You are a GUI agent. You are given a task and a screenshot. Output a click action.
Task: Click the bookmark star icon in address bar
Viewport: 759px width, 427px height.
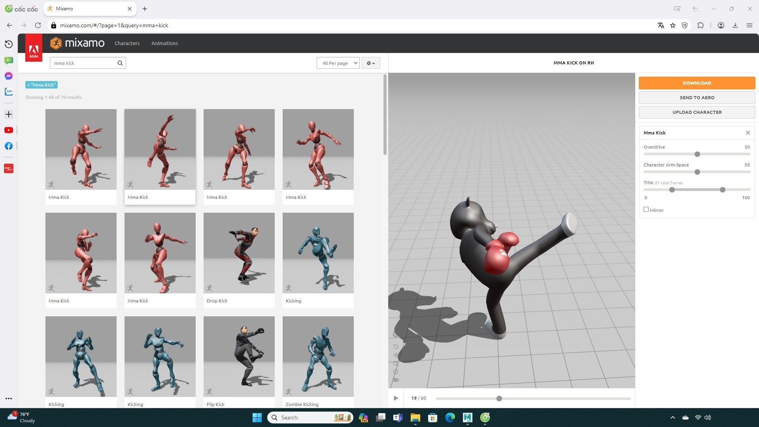coord(673,25)
